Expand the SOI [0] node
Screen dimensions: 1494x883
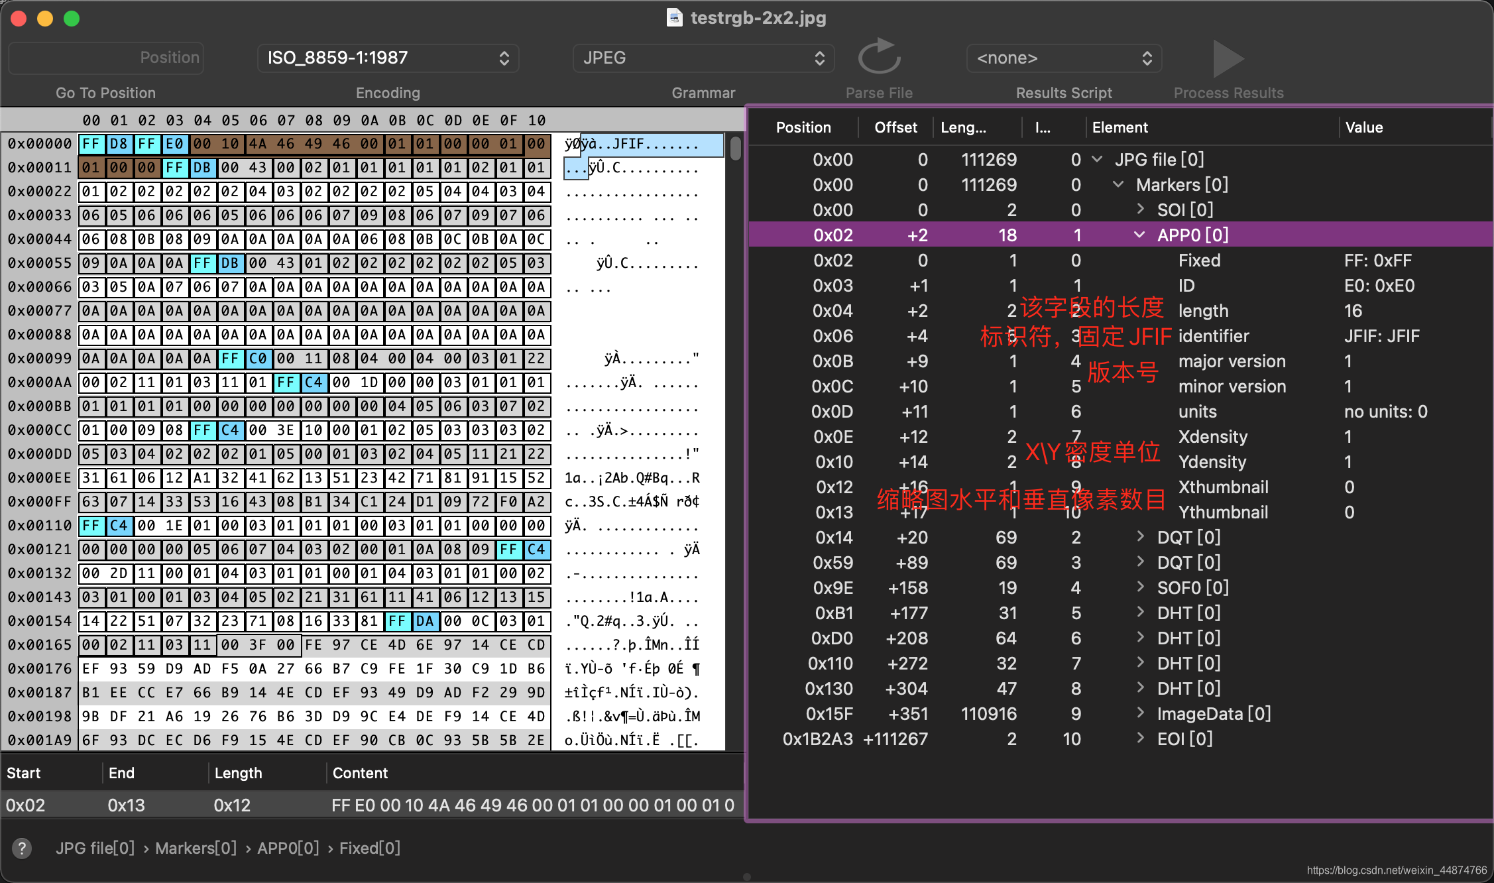pyautogui.click(x=1140, y=209)
